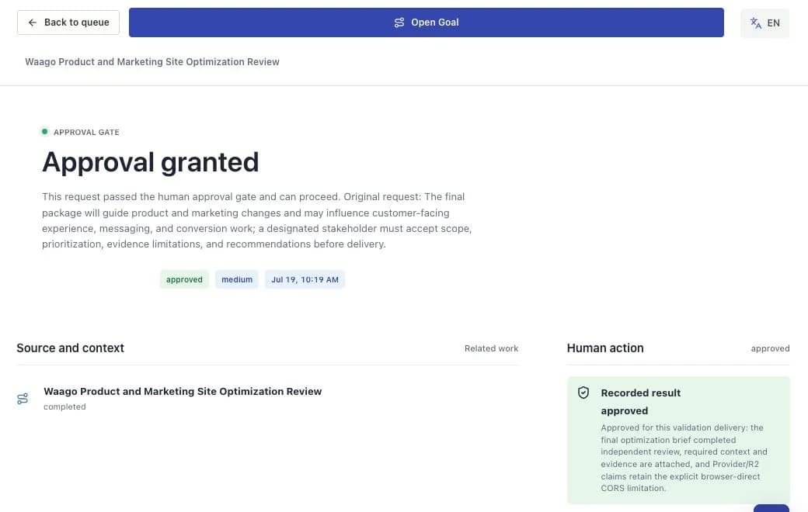Click the Recorded result approved card
Viewport: 808px width, 512px height.
point(678,440)
